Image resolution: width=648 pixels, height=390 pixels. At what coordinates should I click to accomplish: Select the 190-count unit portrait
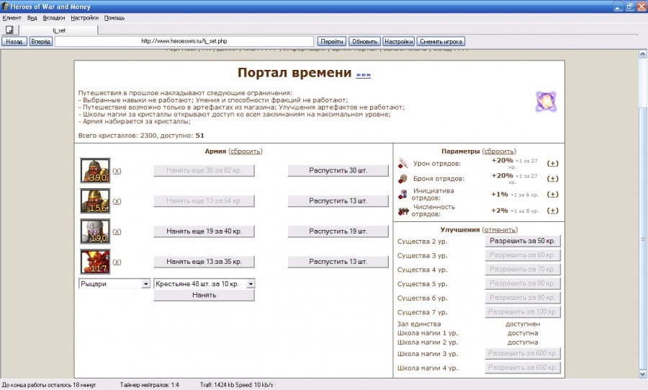95,231
